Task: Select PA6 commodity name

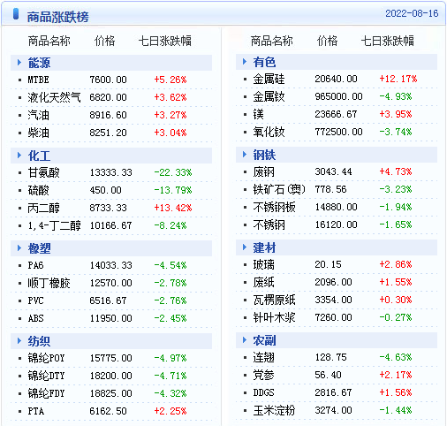Action: 35,265
